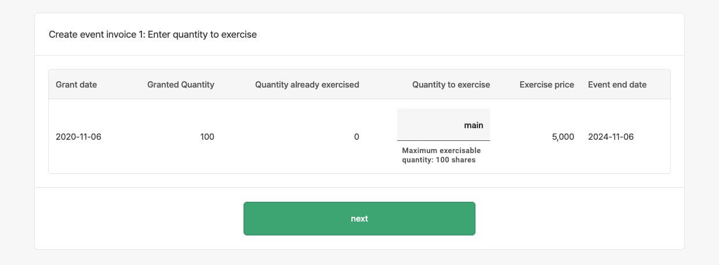This screenshot has width=719, height=265.
Task: Click the Create event invoice 1 title
Action: [x=96, y=35]
